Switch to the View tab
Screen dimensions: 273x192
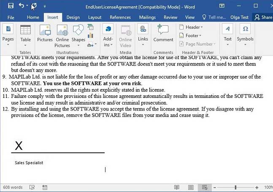[x=189, y=17]
